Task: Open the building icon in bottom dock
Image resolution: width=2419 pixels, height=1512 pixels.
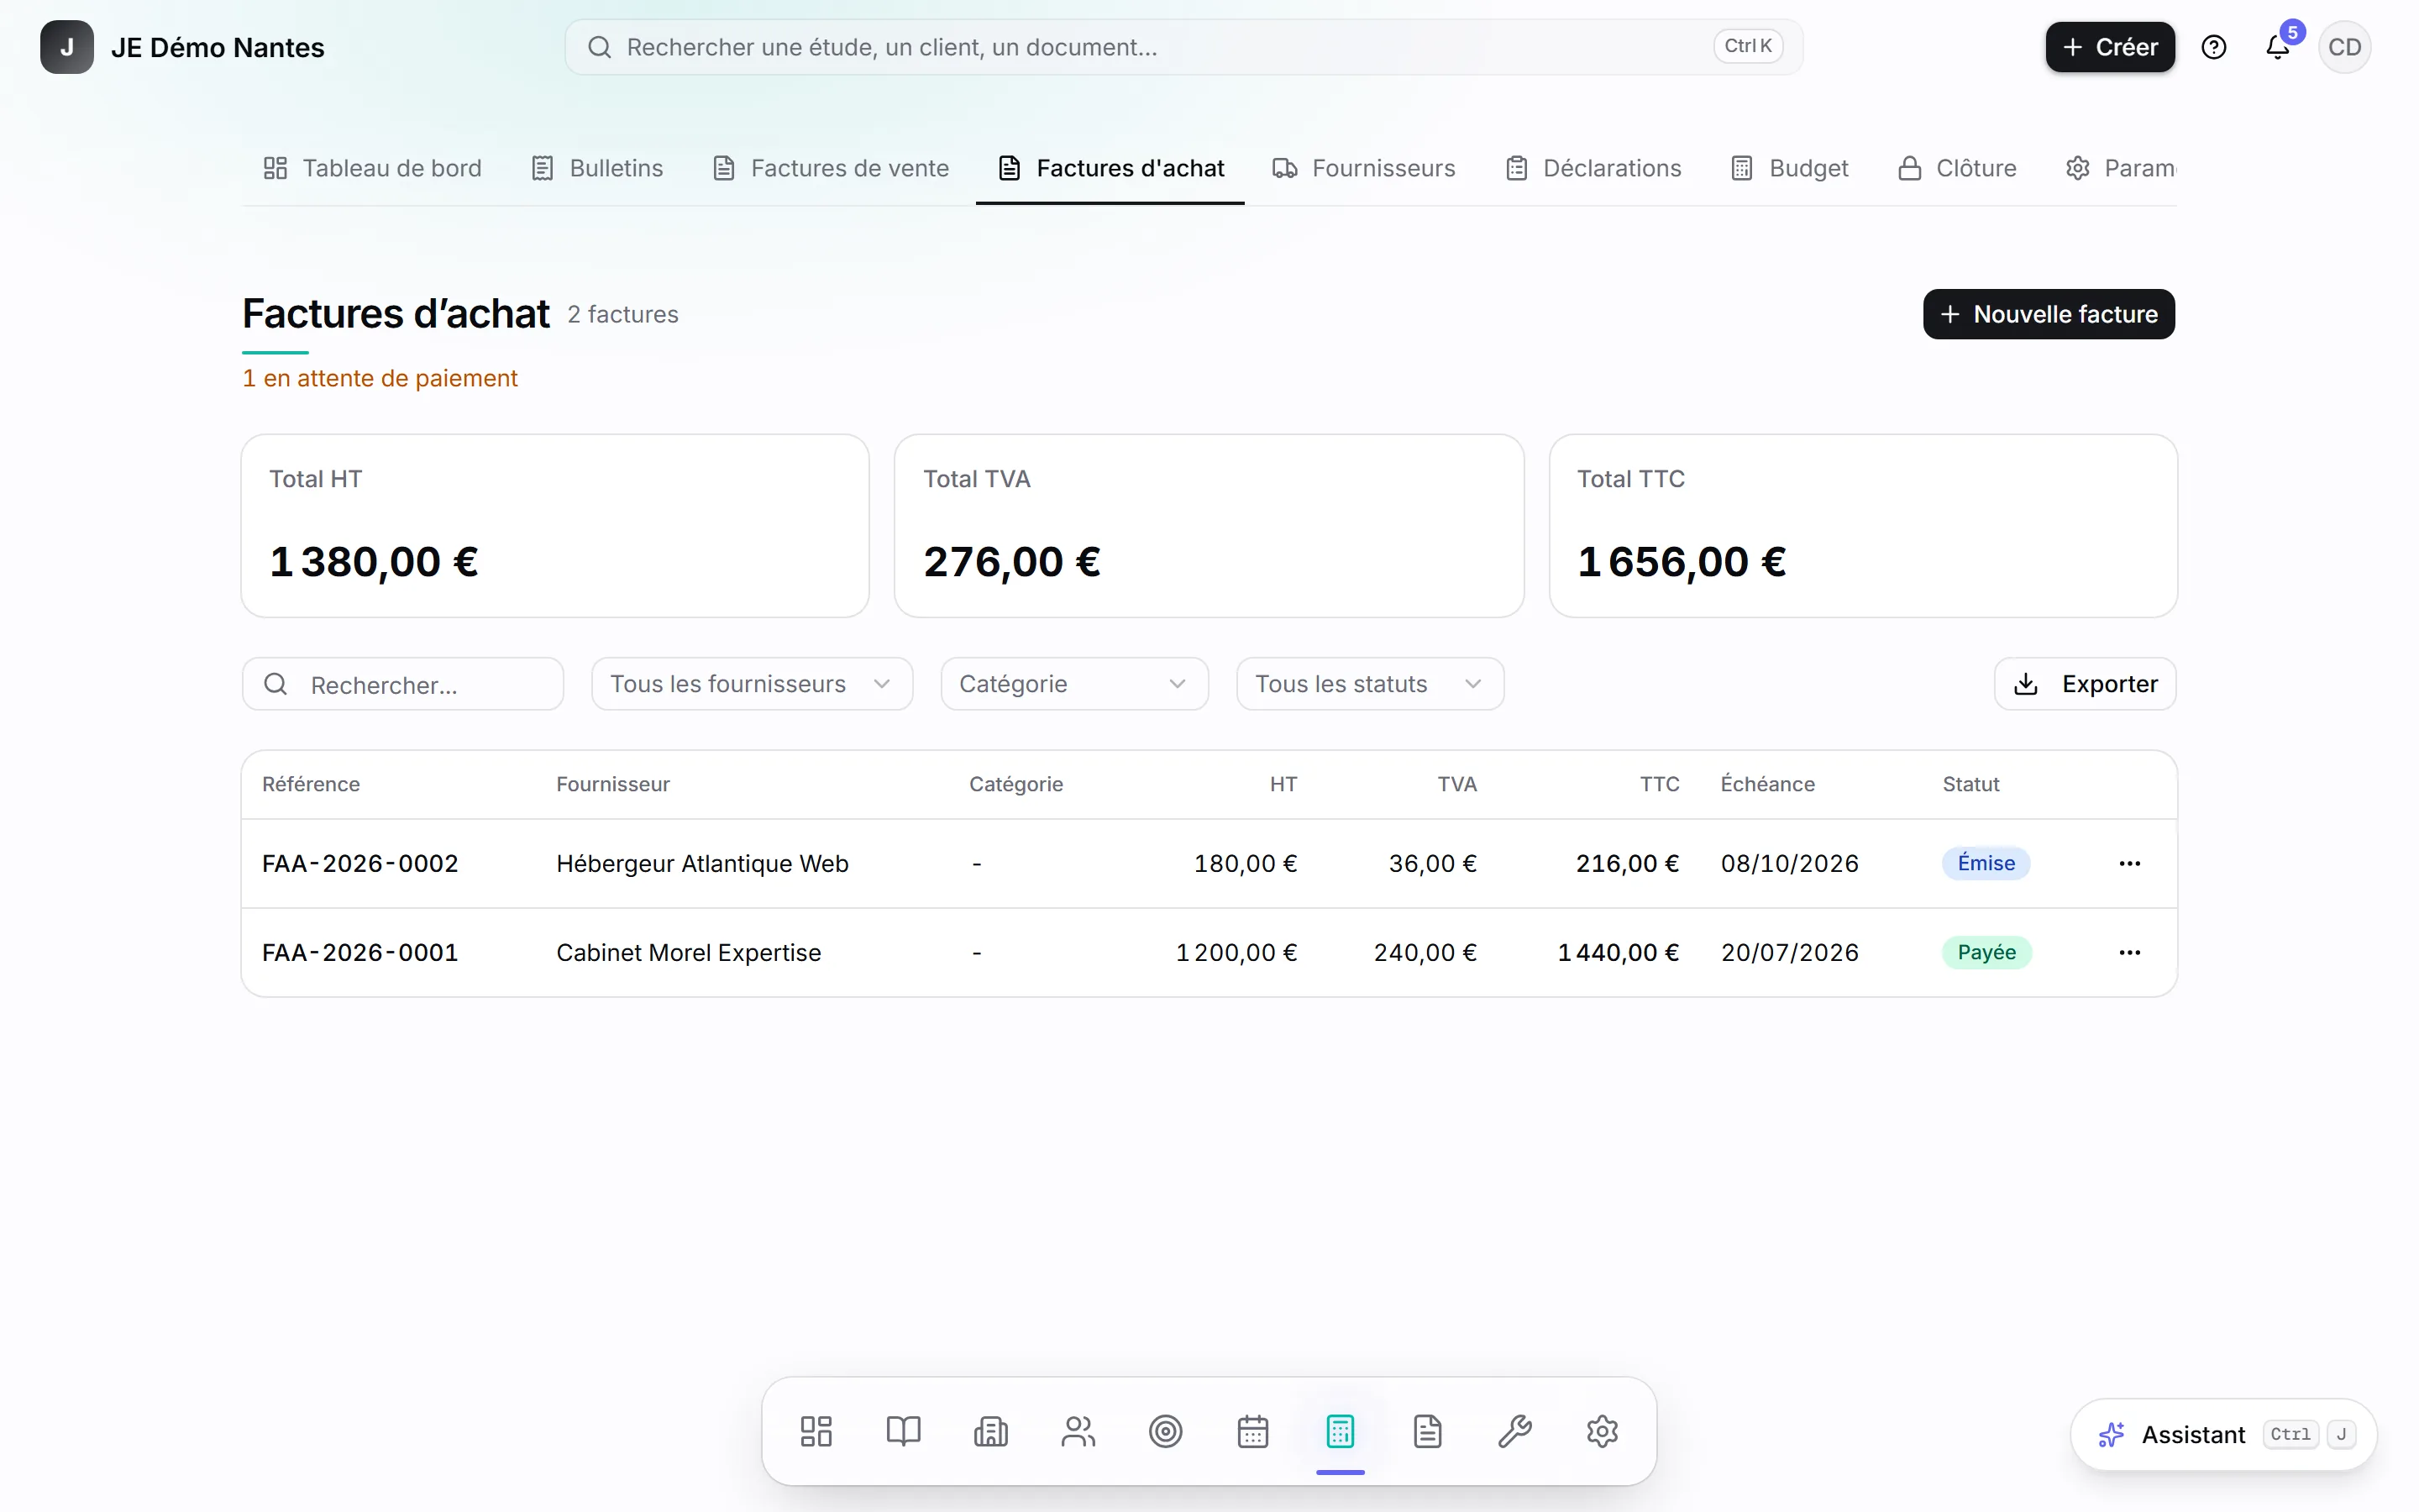Action: (x=990, y=1431)
